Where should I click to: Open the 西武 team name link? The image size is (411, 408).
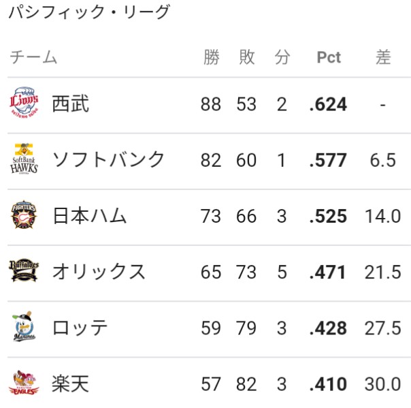71,104
